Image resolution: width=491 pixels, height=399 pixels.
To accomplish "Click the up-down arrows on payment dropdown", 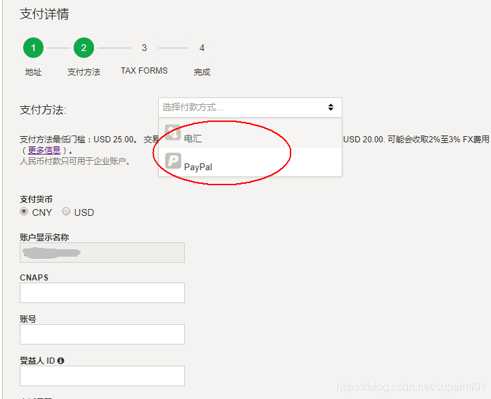I will pyautogui.click(x=331, y=108).
